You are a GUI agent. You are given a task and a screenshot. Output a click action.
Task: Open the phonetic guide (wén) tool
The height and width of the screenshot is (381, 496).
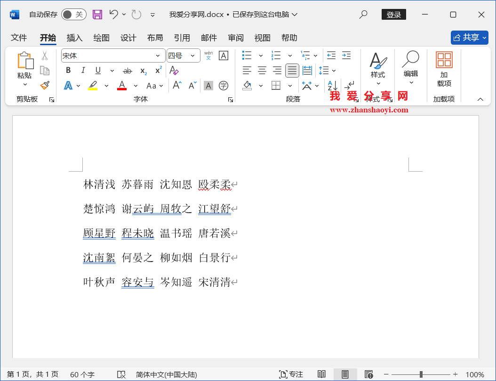(x=208, y=56)
